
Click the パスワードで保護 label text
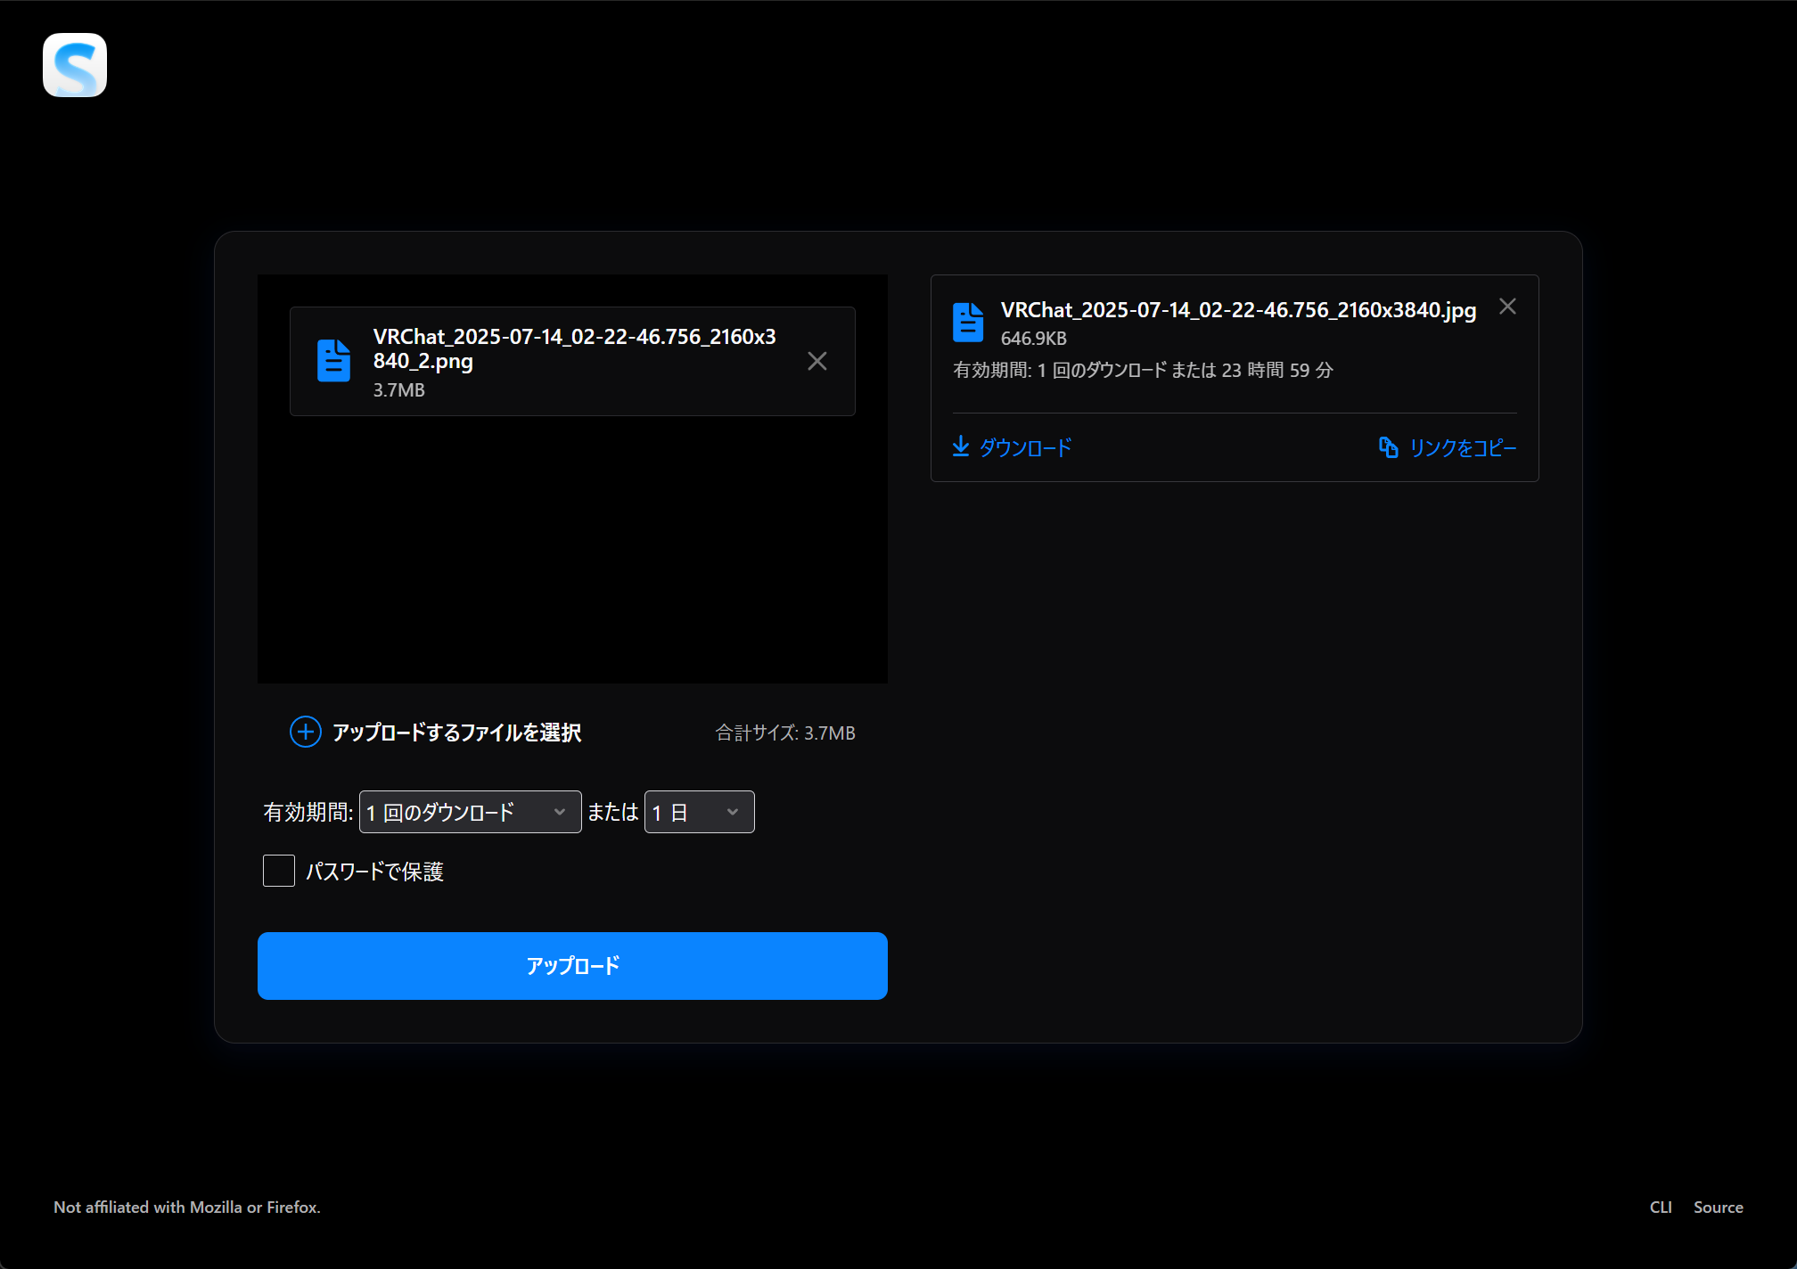[375, 872]
